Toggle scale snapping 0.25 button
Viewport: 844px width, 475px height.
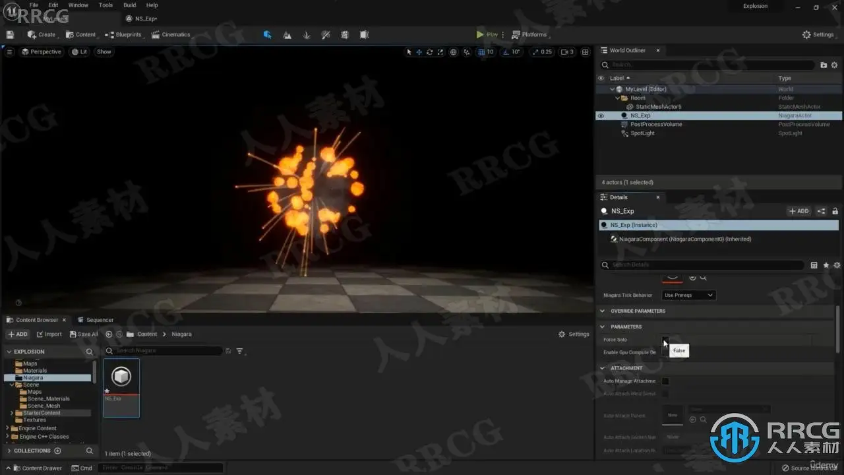pyautogui.click(x=543, y=52)
